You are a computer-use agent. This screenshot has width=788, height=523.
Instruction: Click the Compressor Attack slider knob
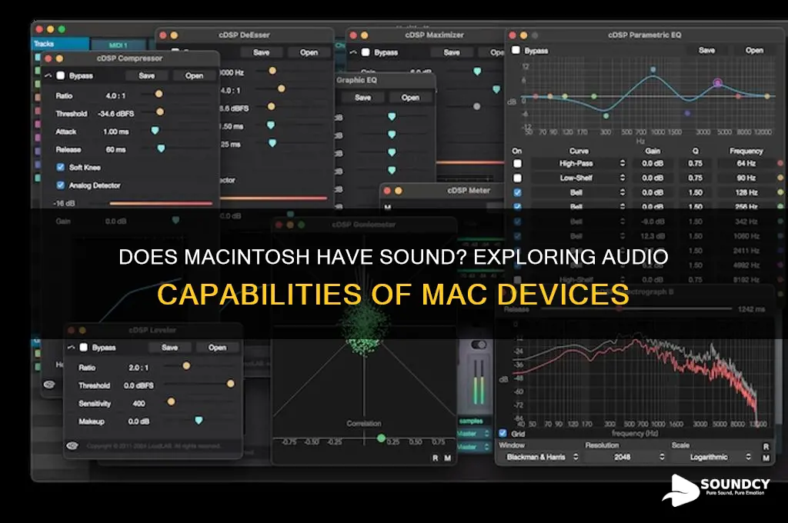point(155,131)
